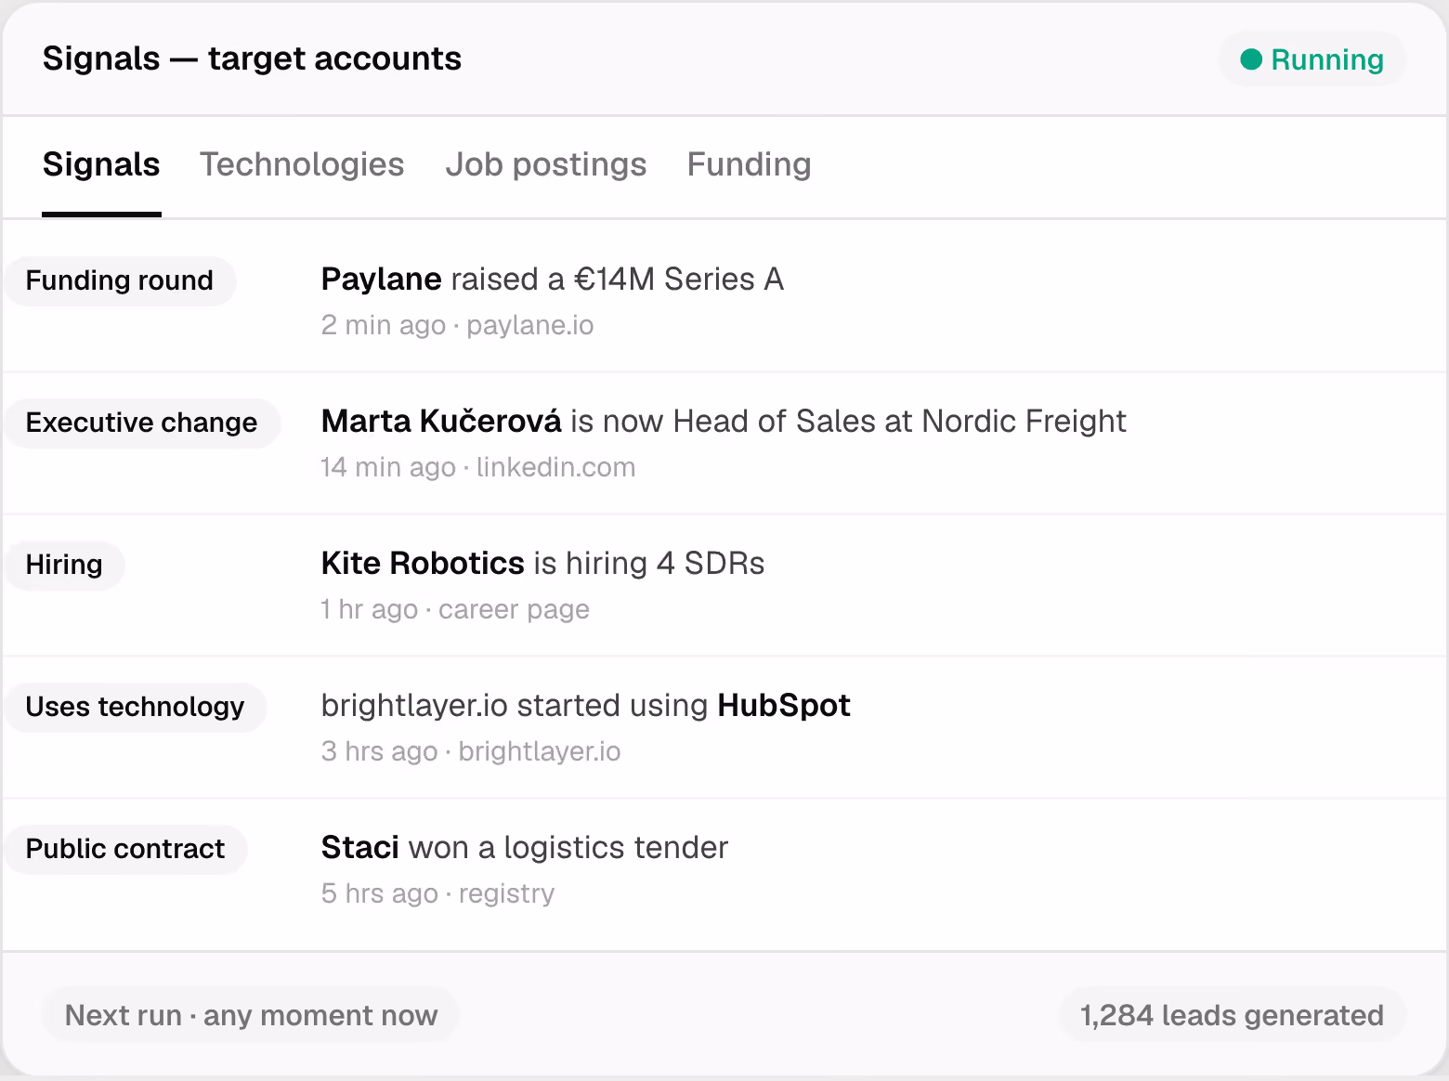Viewport: 1449px width, 1081px height.
Task: Click the '1,284 leads generated' pill
Action: [1232, 1015]
